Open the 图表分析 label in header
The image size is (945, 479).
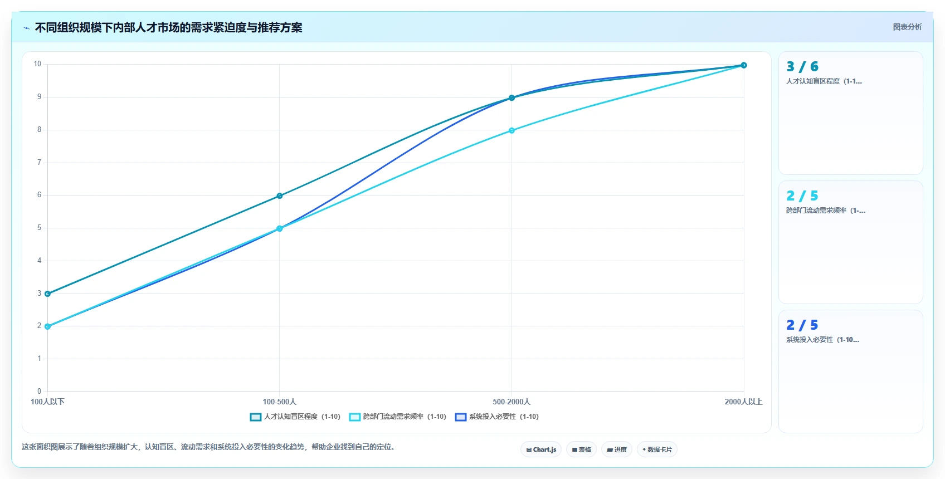click(907, 27)
